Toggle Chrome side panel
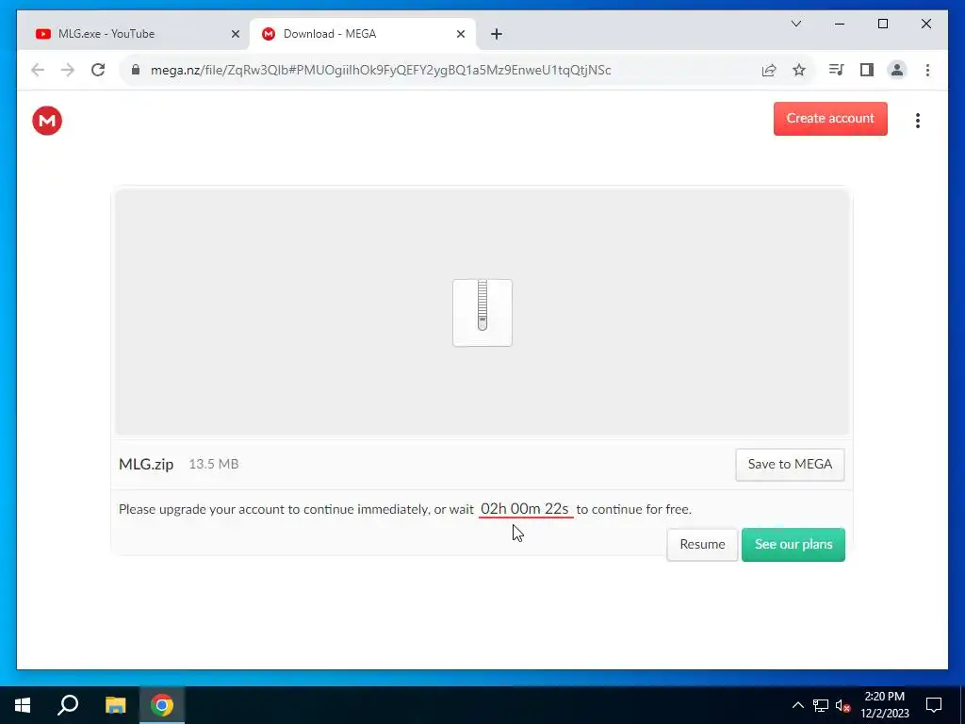Image resolution: width=965 pixels, height=724 pixels. 867,70
